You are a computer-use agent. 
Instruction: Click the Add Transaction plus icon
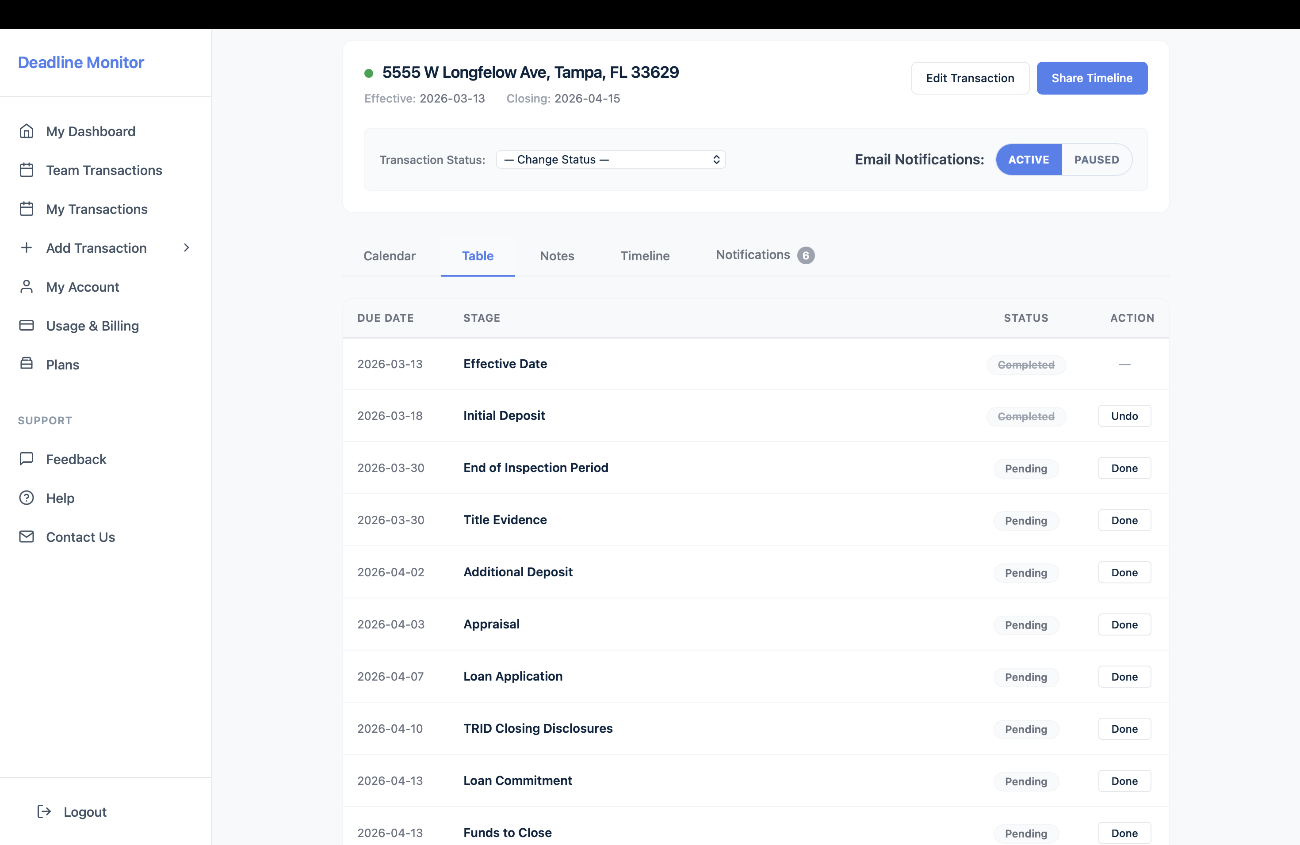coord(26,248)
